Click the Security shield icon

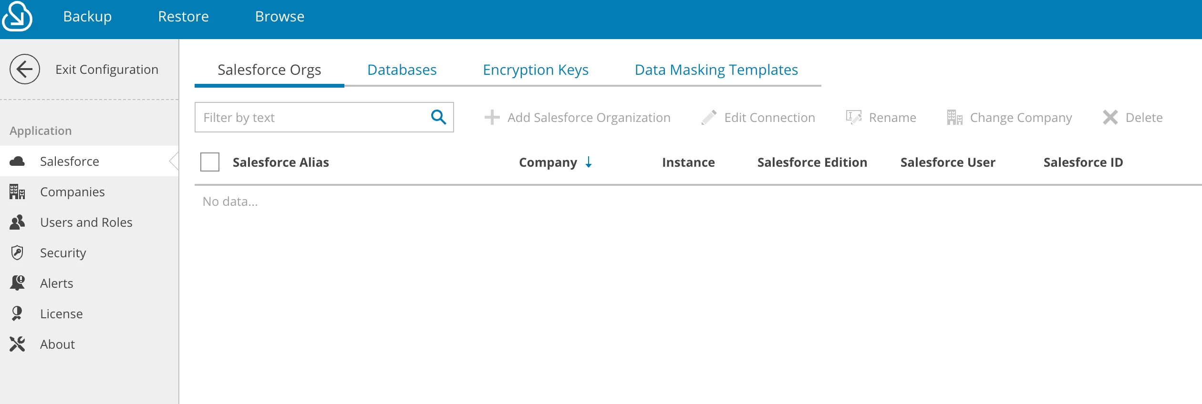[17, 252]
